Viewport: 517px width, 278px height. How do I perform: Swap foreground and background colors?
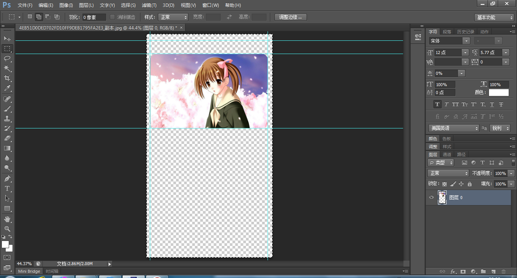coord(11,237)
